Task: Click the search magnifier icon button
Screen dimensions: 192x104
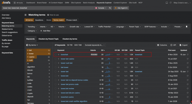Action: 110,8
